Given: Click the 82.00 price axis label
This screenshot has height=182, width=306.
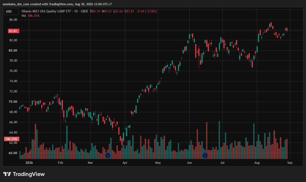Looking at the screenshot, I should pyautogui.click(x=13, y=40).
